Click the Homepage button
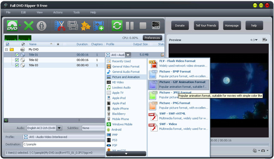Image resolution: width=274 pixels, height=159 pixels. [232, 26]
